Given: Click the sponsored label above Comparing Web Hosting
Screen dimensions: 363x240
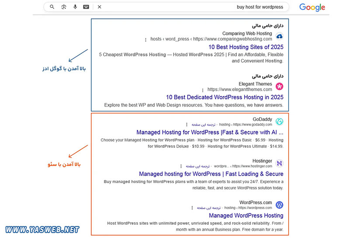Looking at the screenshot, I should click(x=268, y=25).
